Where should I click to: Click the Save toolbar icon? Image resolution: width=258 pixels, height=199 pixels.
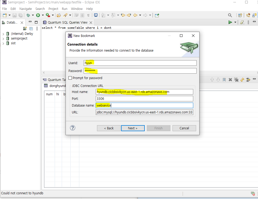(x=14, y=15)
